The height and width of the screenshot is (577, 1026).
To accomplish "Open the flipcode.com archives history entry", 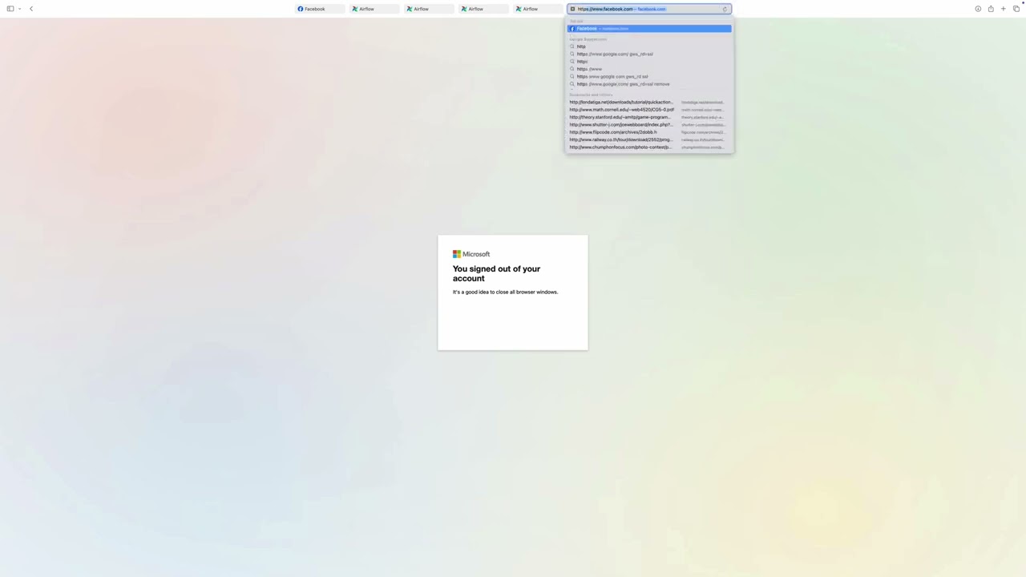I will click(649, 132).
